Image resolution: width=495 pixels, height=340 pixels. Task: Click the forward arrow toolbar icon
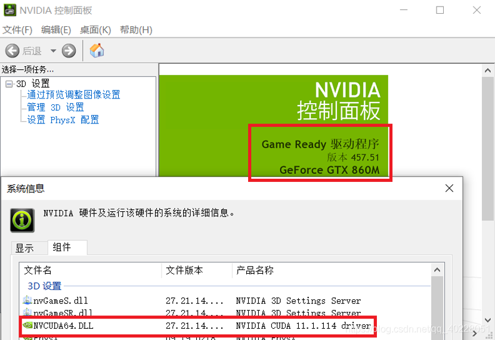point(69,51)
